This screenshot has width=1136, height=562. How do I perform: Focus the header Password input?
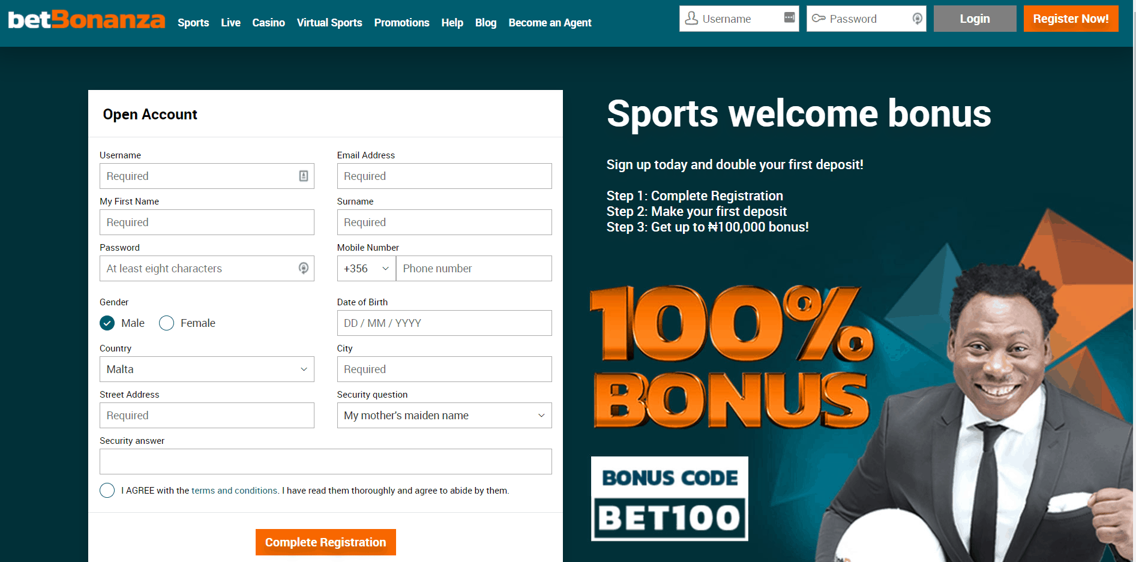coord(867,19)
